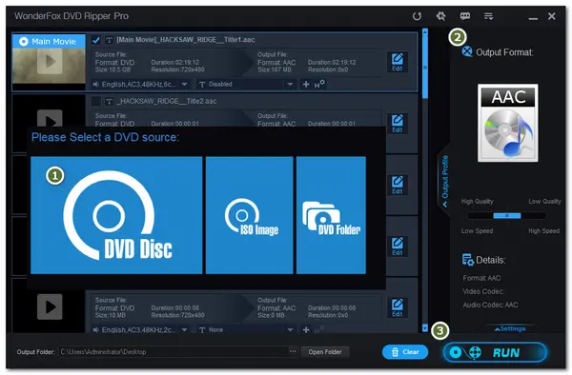Click the _HACKSAW_RIDGE__Title2.aac file name
The height and width of the screenshot is (375, 572).
(x=167, y=101)
